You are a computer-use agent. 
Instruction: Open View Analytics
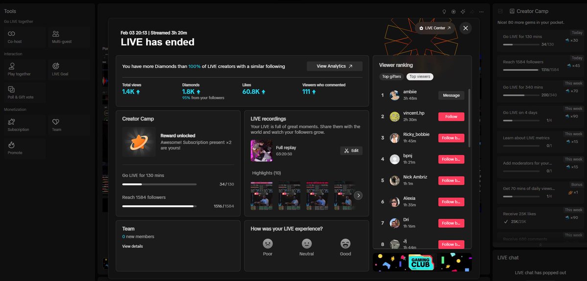[335, 66]
